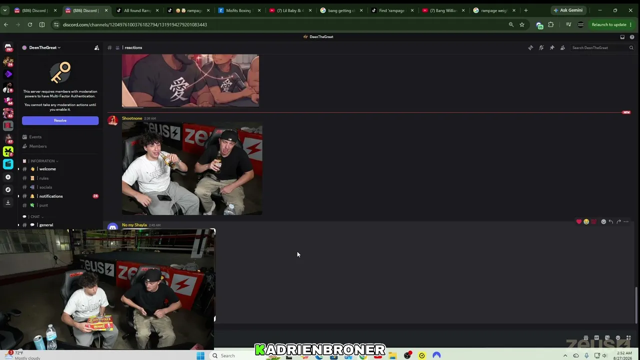
Task: Open the punt channel
Action: point(60,205)
